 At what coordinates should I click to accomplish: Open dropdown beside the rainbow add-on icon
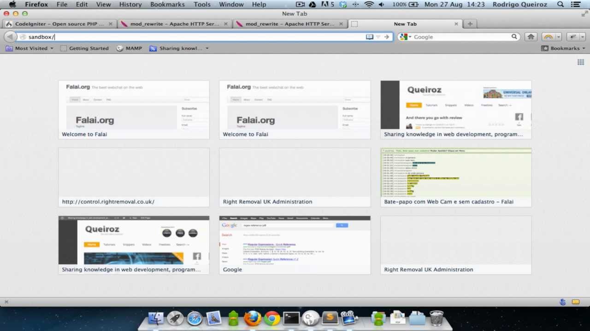[x=558, y=37]
